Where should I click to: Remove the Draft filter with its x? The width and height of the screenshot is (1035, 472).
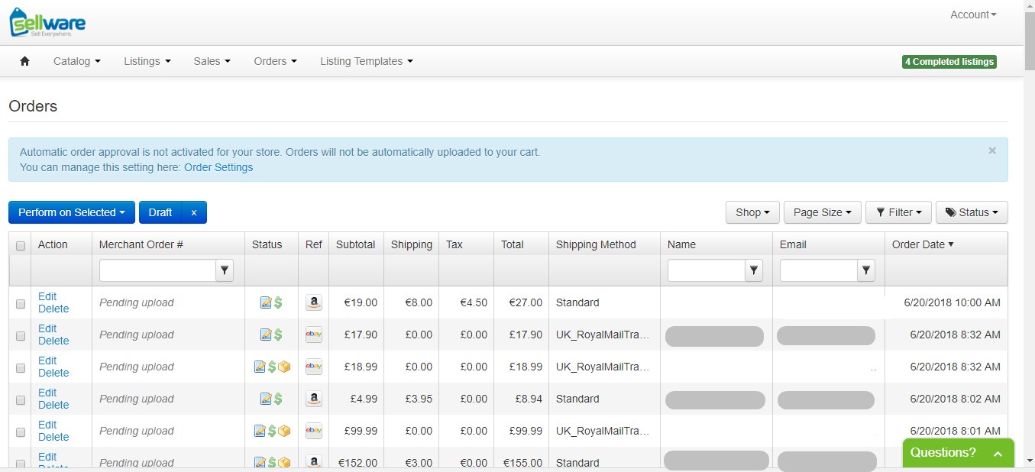coord(194,212)
